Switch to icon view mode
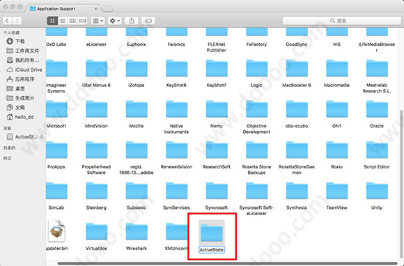Screen dimensions: 404x266 52,21
